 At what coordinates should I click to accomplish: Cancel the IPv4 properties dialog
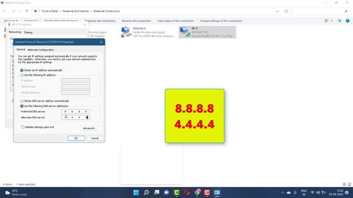click(x=95, y=138)
